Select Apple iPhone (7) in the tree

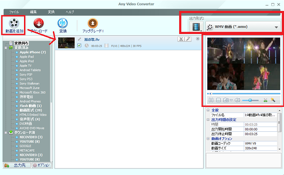tap(33, 52)
